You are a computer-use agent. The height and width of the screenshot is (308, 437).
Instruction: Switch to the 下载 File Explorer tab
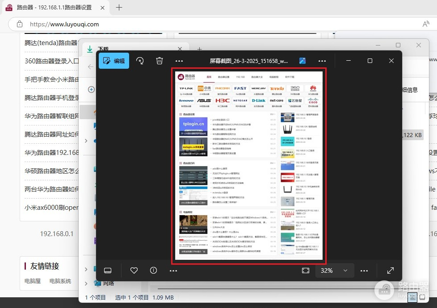[104, 49]
